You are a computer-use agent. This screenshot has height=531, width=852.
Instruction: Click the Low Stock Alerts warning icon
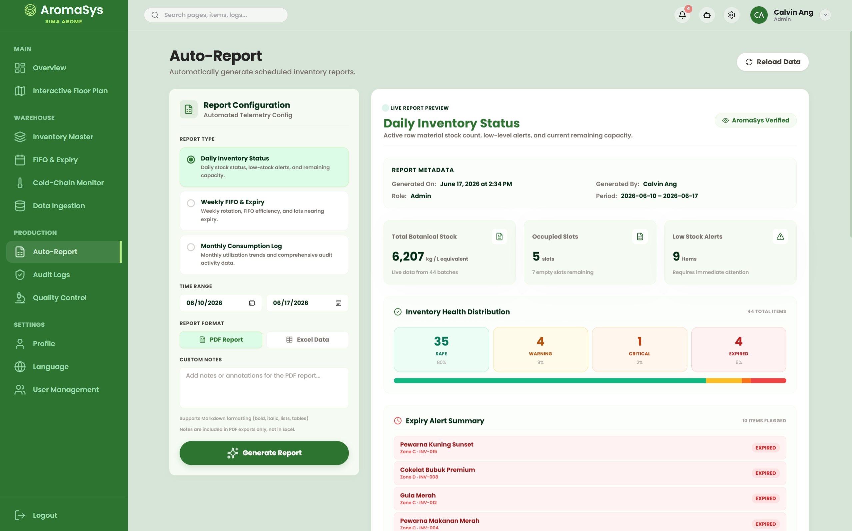coord(780,237)
